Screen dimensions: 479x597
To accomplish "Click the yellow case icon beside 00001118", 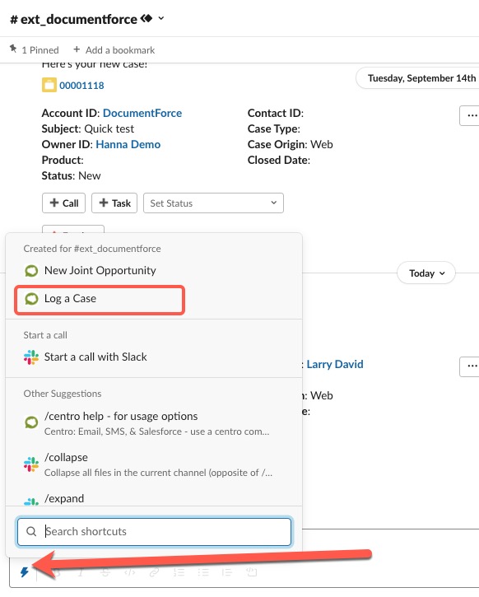I will [49, 85].
